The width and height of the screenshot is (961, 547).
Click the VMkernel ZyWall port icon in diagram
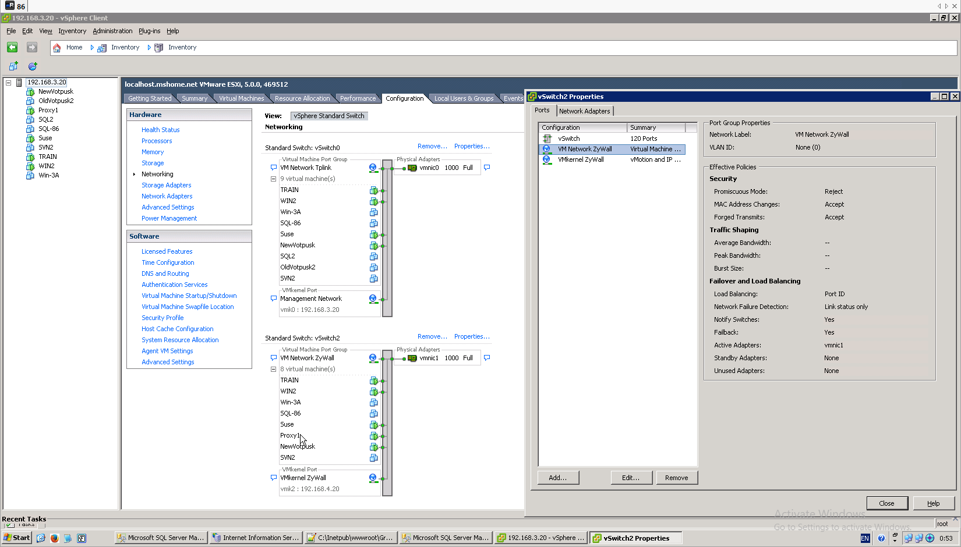tap(373, 478)
